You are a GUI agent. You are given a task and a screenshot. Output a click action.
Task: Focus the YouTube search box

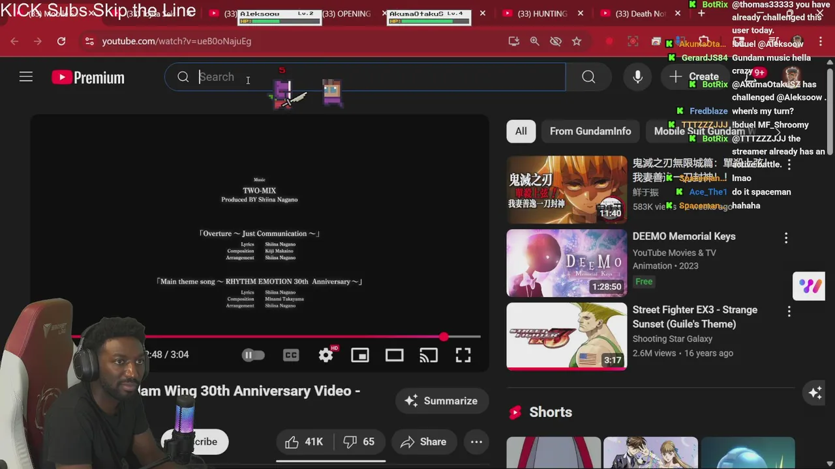(x=365, y=77)
